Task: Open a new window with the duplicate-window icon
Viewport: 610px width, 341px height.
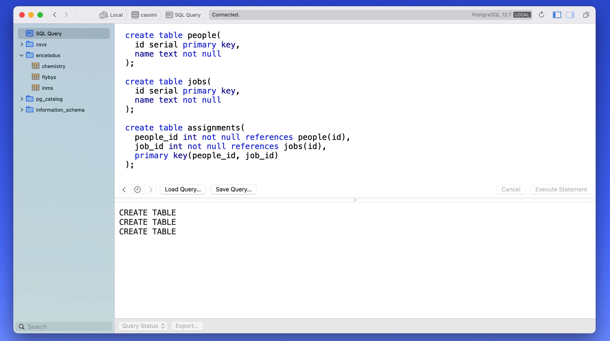Action: tap(586, 15)
